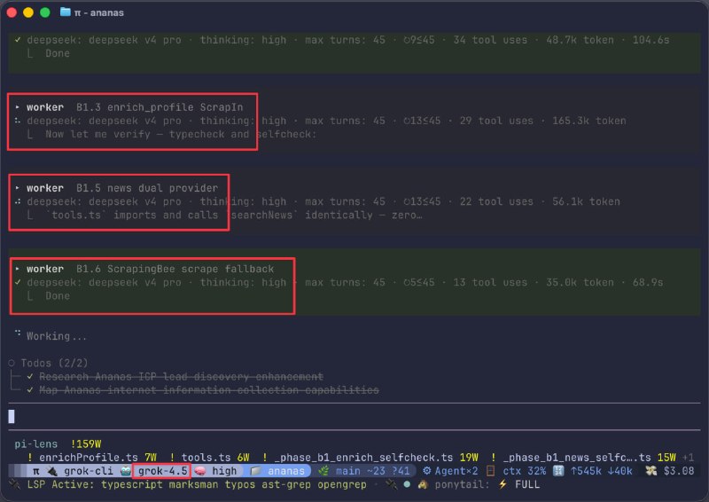Click the 'Agent×2' indicator
709x502 pixels.
(456, 471)
